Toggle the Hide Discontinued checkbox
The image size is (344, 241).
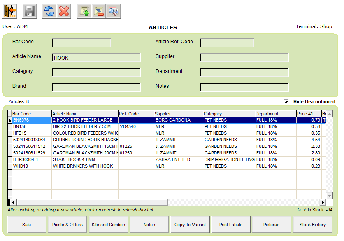click(x=286, y=102)
